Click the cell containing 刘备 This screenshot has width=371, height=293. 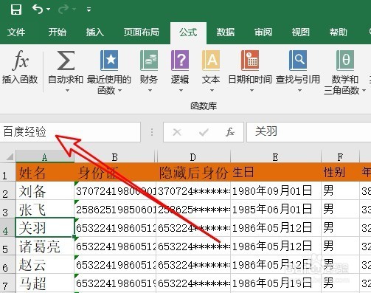(45, 191)
